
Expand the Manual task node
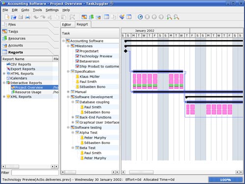68,92
